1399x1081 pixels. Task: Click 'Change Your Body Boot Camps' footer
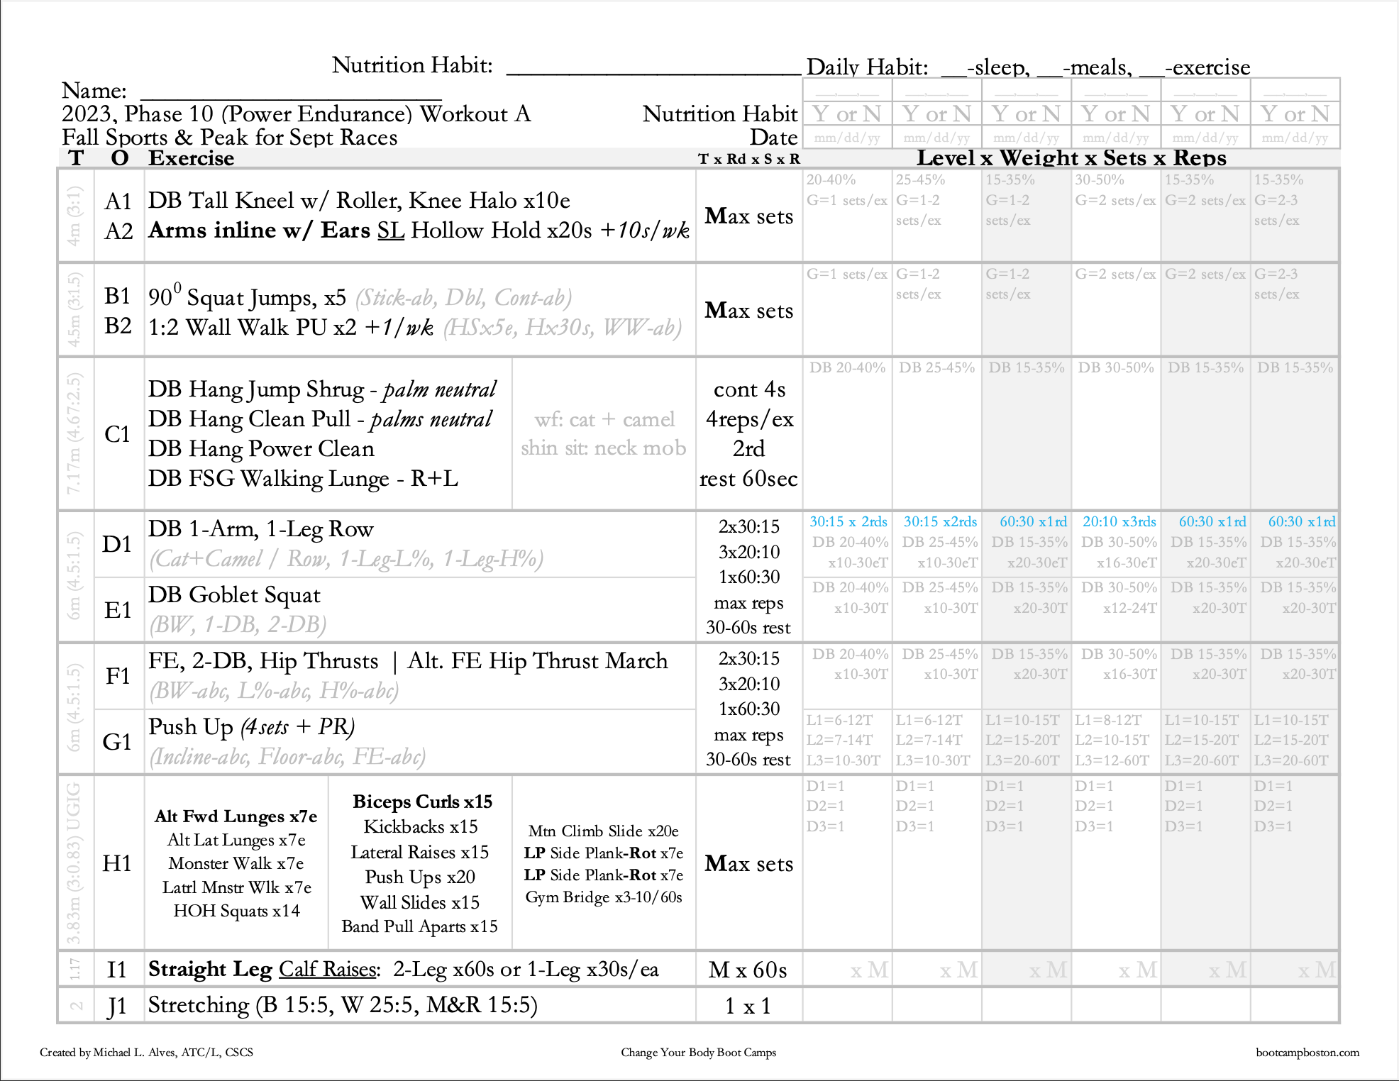pyautogui.click(x=699, y=1053)
